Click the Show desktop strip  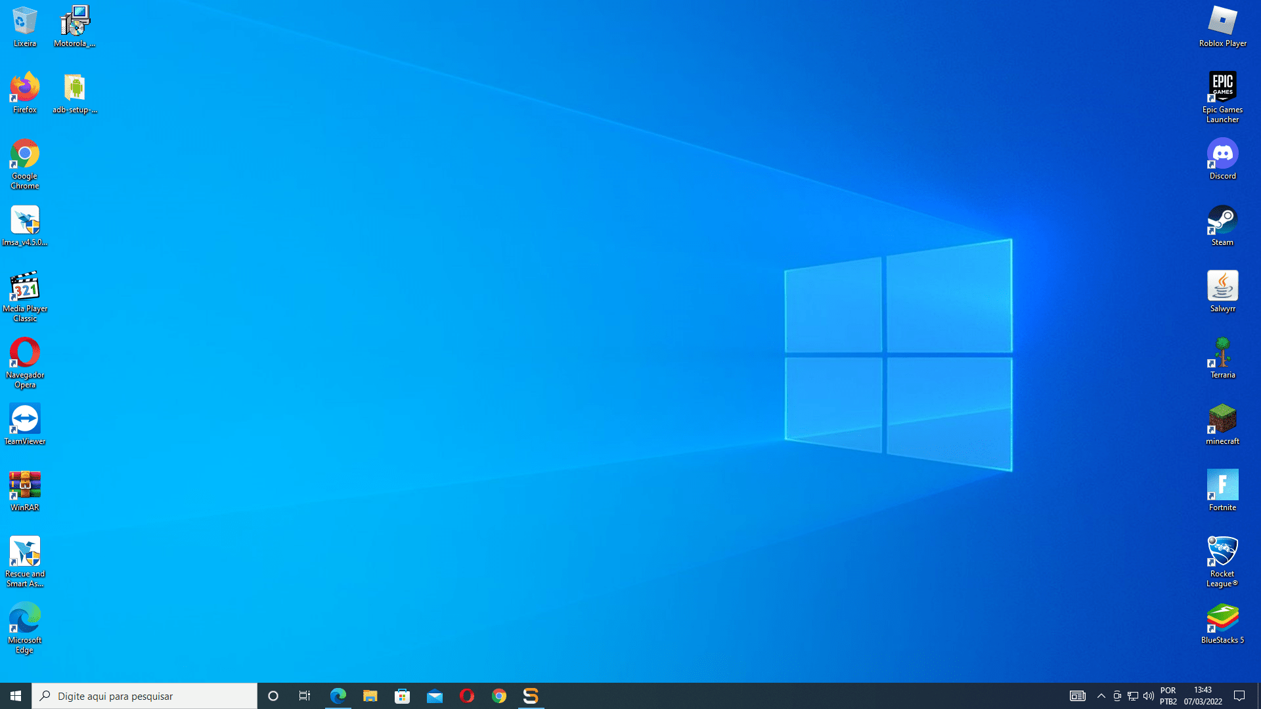(x=1258, y=696)
